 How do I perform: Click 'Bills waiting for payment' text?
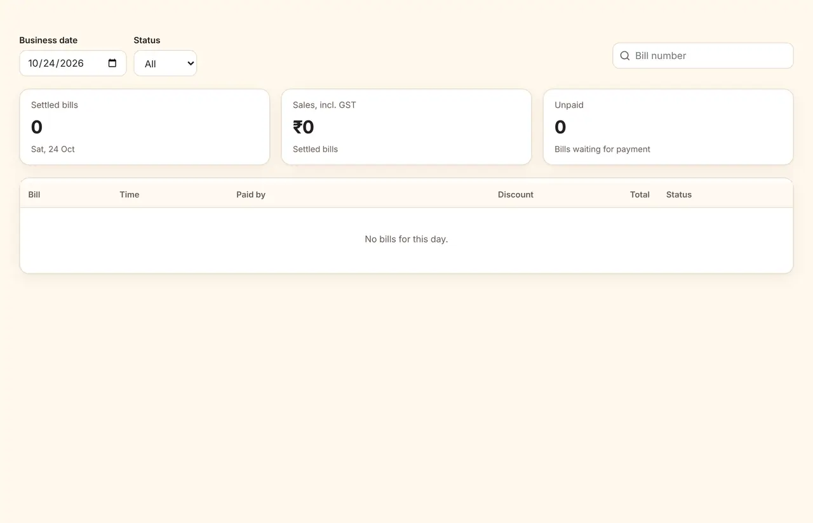[x=602, y=149]
